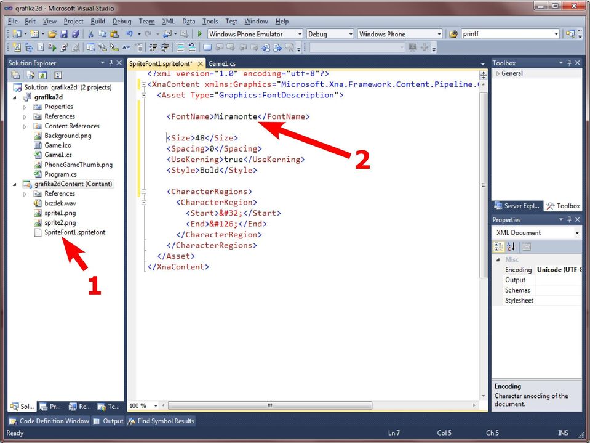The image size is (590, 443).
Task: Select SpriteFont1.spritefont in Solution Explorer
Action: pyautogui.click(x=75, y=232)
